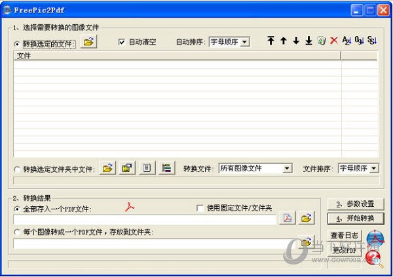Move selected file to bottom of list

[309, 41]
